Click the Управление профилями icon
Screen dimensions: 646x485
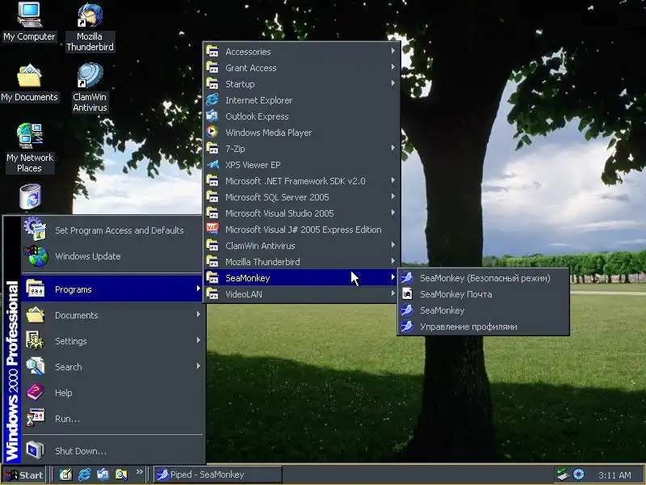(x=407, y=327)
